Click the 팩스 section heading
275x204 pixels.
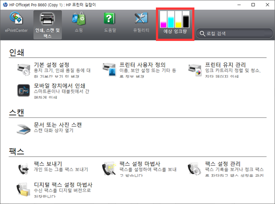tap(16, 151)
